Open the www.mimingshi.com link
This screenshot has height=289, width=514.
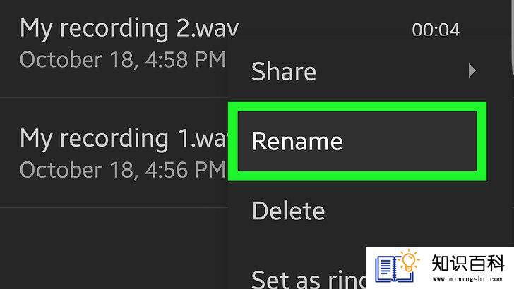tap(467, 279)
